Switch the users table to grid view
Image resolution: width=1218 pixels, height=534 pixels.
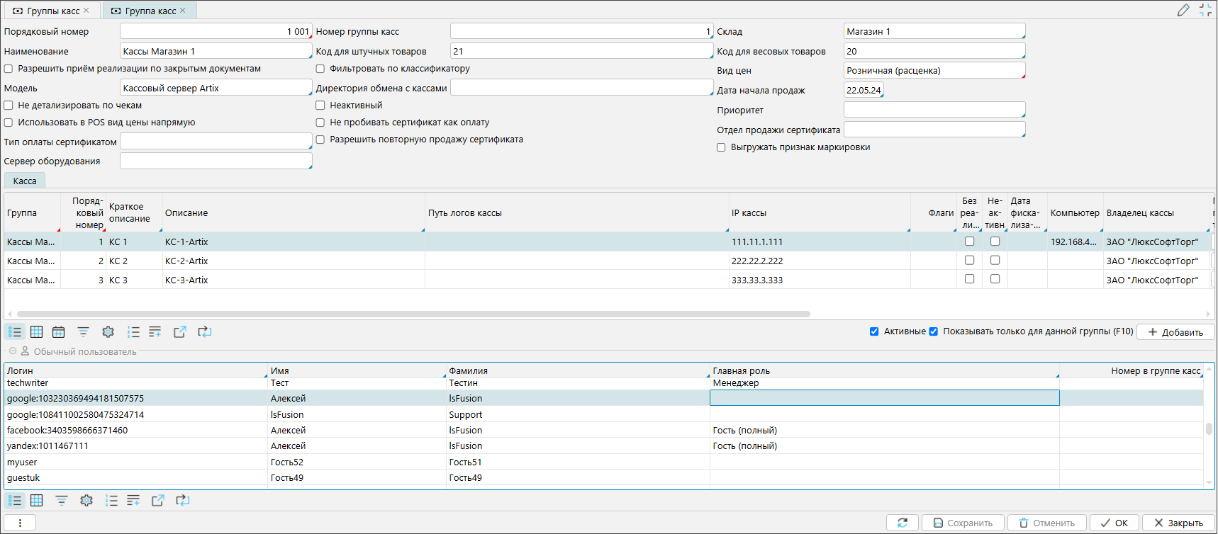point(37,501)
